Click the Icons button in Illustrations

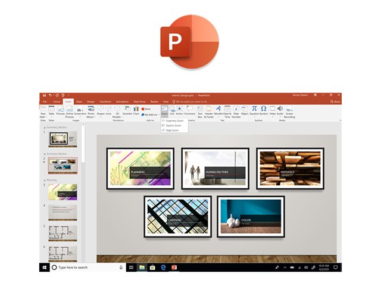tap(108, 110)
